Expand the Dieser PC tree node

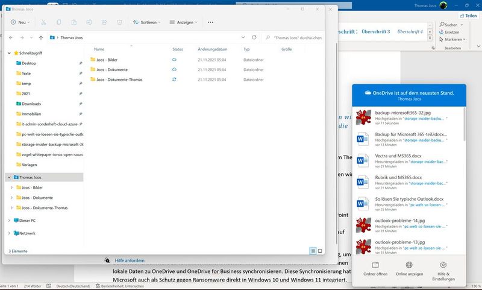pos(9,220)
